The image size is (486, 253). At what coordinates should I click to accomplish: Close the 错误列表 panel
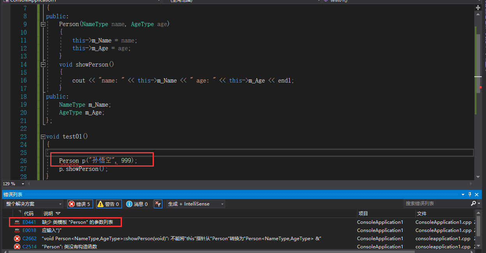(477, 194)
